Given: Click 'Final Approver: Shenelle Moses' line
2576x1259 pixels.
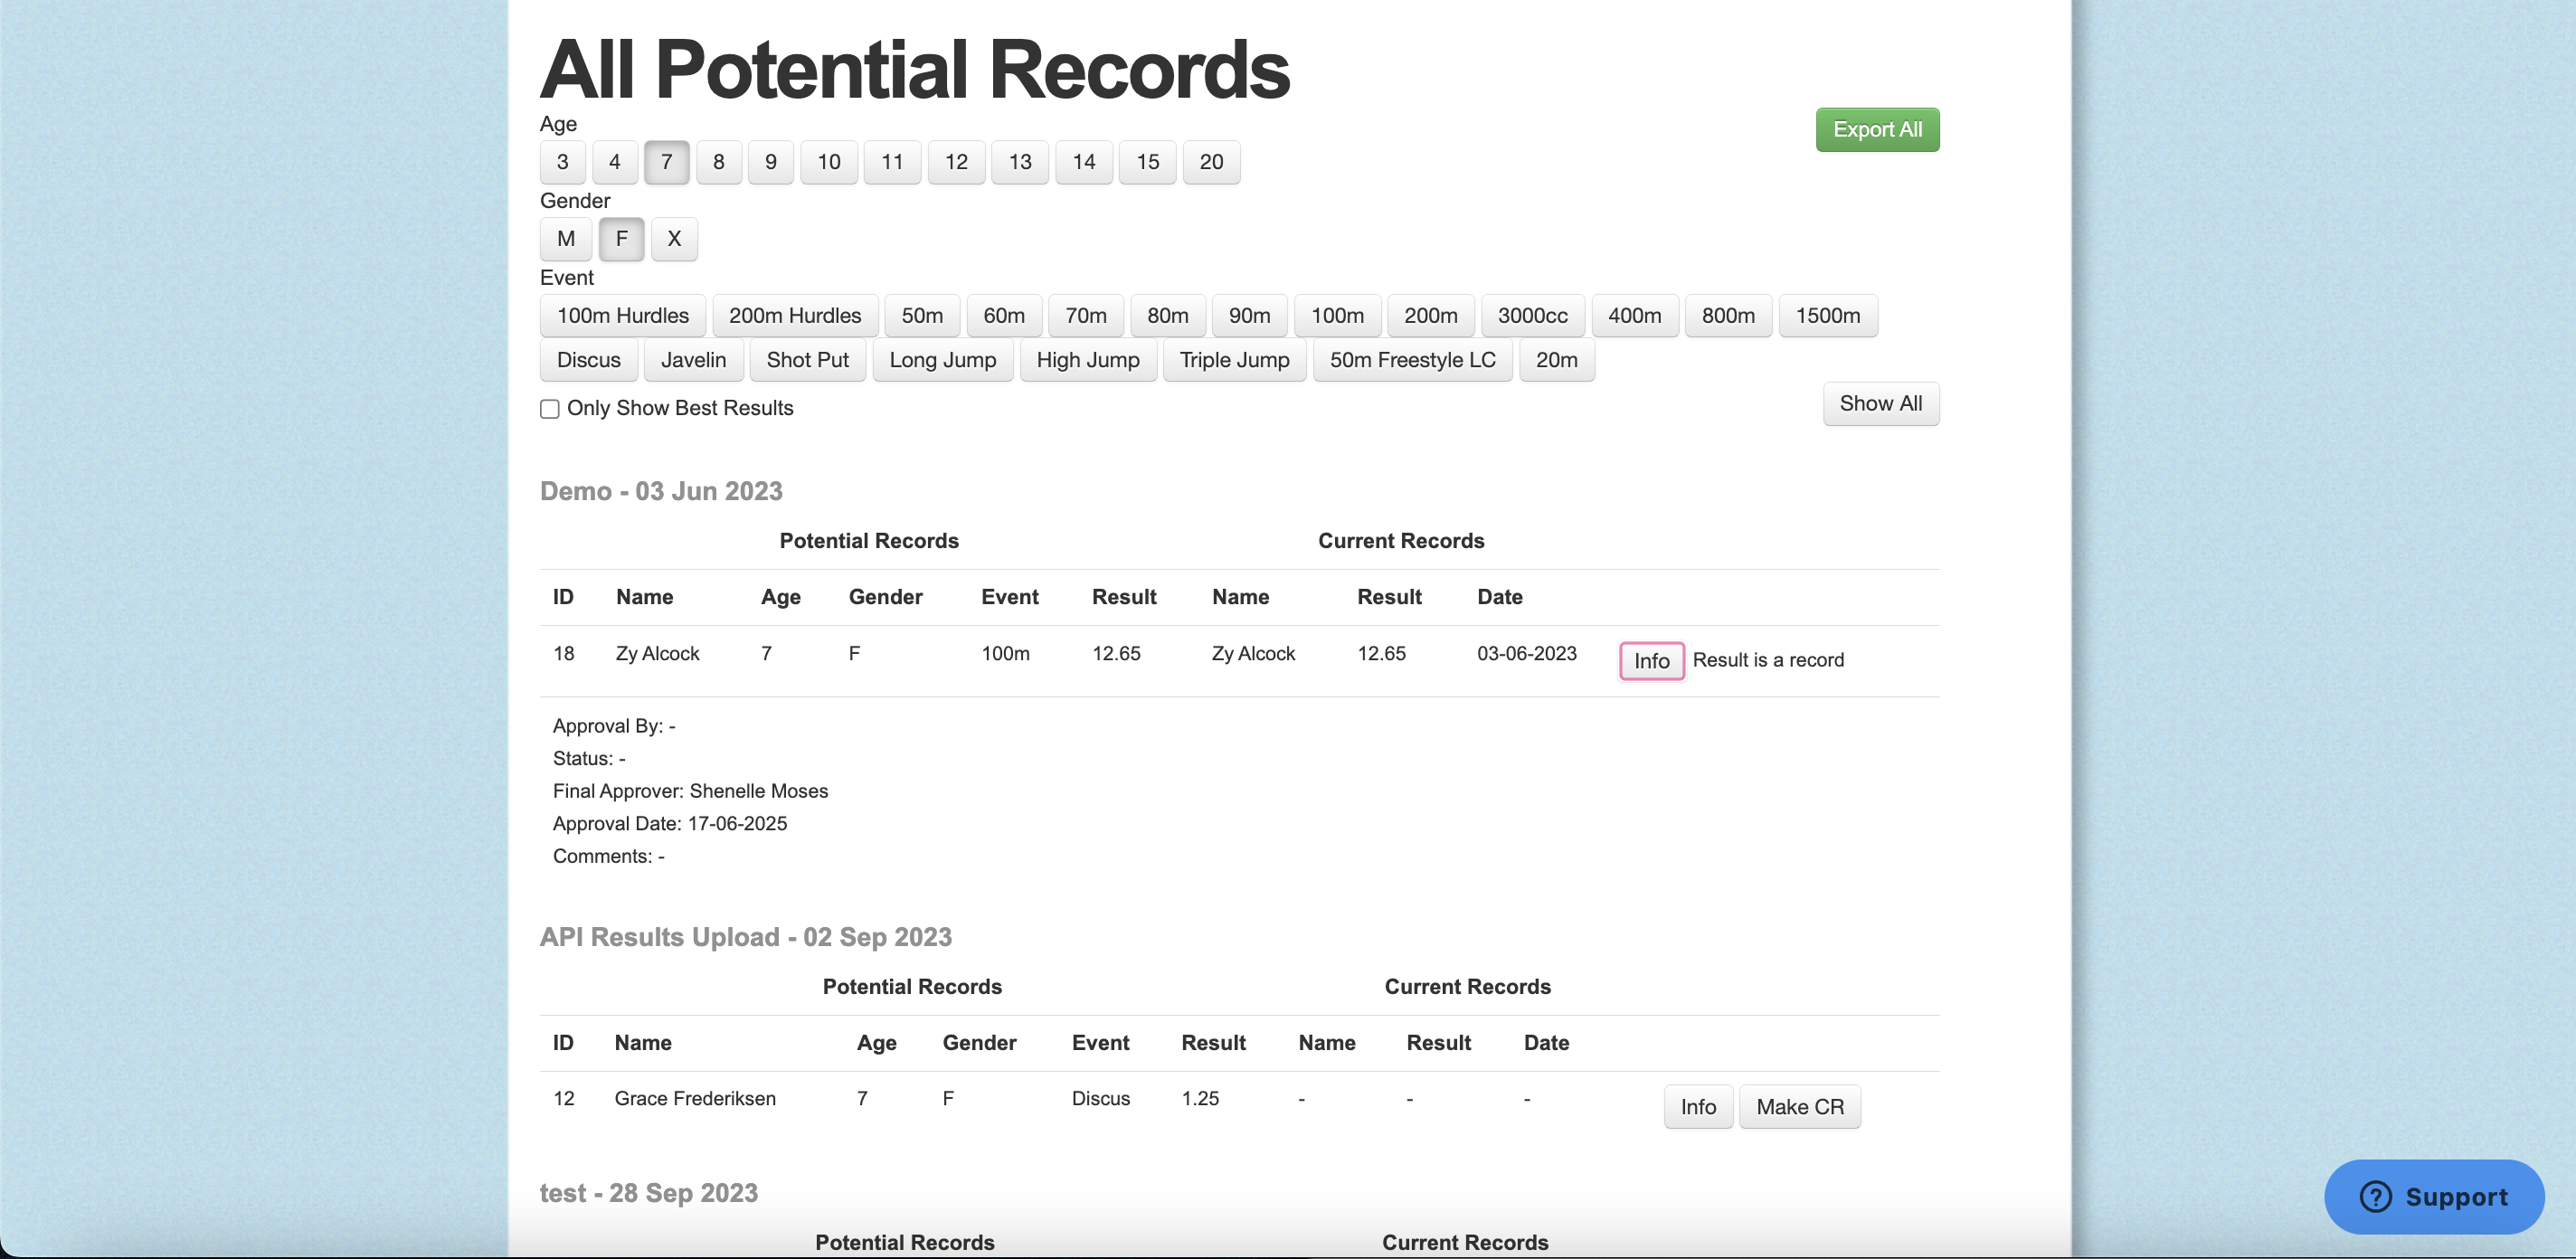Looking at the screenshot, I should 690,791.
